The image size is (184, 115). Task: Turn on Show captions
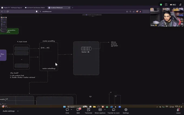(100, 111)
